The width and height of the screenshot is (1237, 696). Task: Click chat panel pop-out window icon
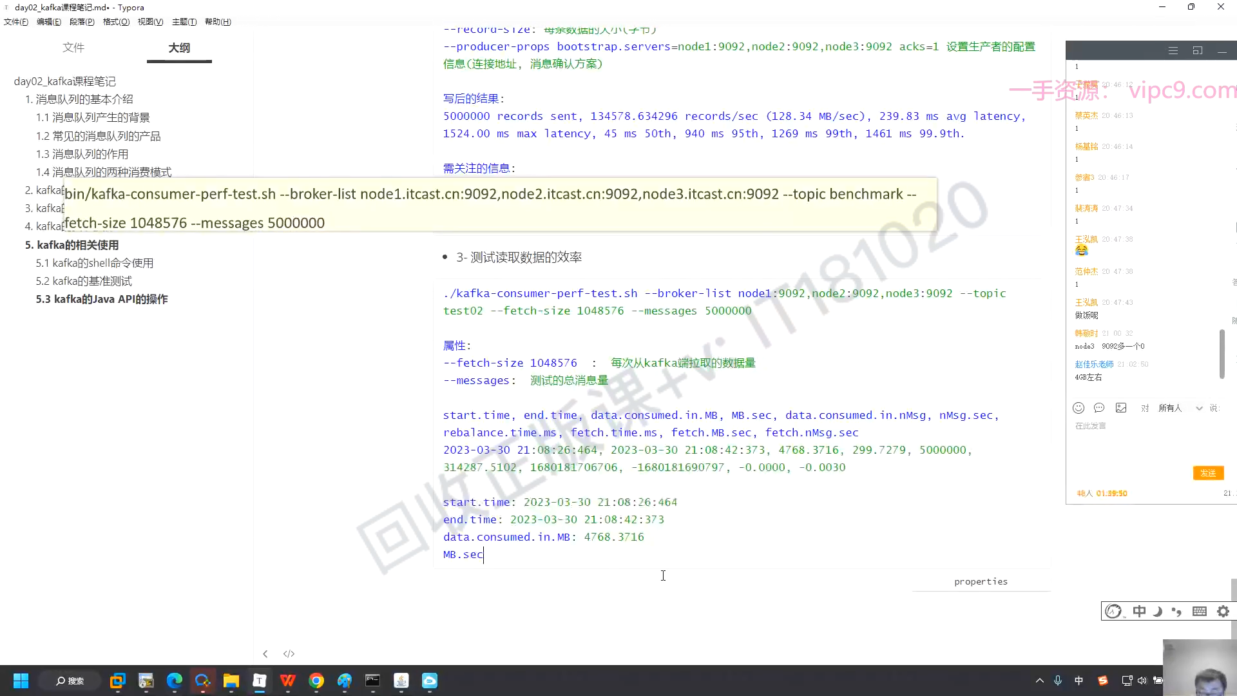(x=1198, y=50)
